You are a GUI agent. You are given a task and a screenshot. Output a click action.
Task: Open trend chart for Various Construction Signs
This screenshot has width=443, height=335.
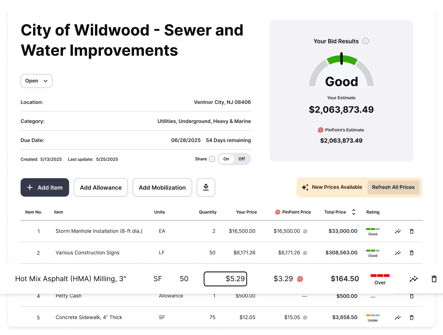click(x=398, y=253)
